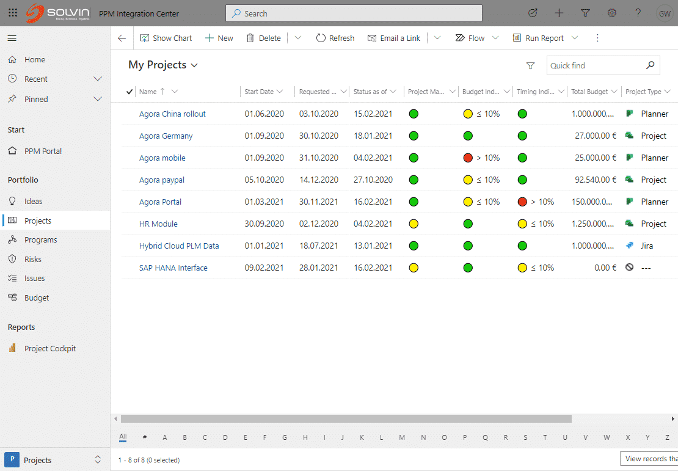Click the Jira icon in Hybrid Cloud row
Viewport: 678px width, 471px height.
[x=630, y=245]
